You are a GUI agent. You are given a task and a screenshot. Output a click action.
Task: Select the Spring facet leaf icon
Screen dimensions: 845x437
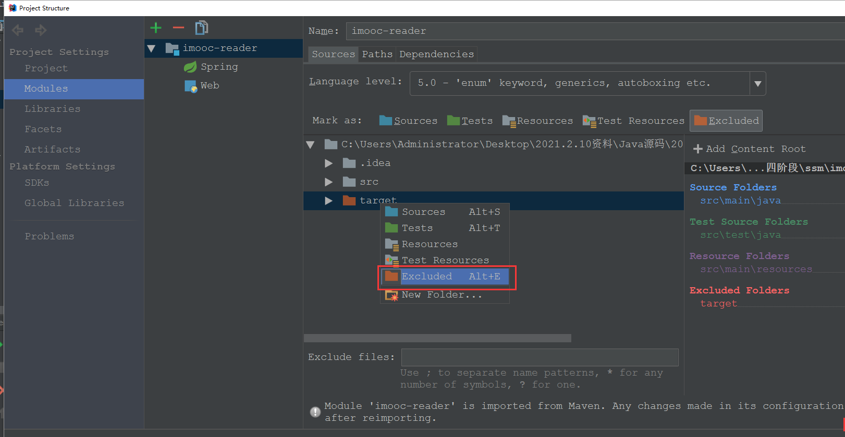tap(190, 67)
